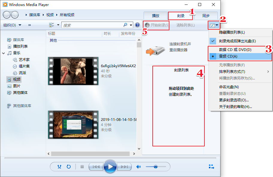Viewport: 273px width, 177px height.
Task: Turn on shuffle playback
Action: tap(59, 167)
